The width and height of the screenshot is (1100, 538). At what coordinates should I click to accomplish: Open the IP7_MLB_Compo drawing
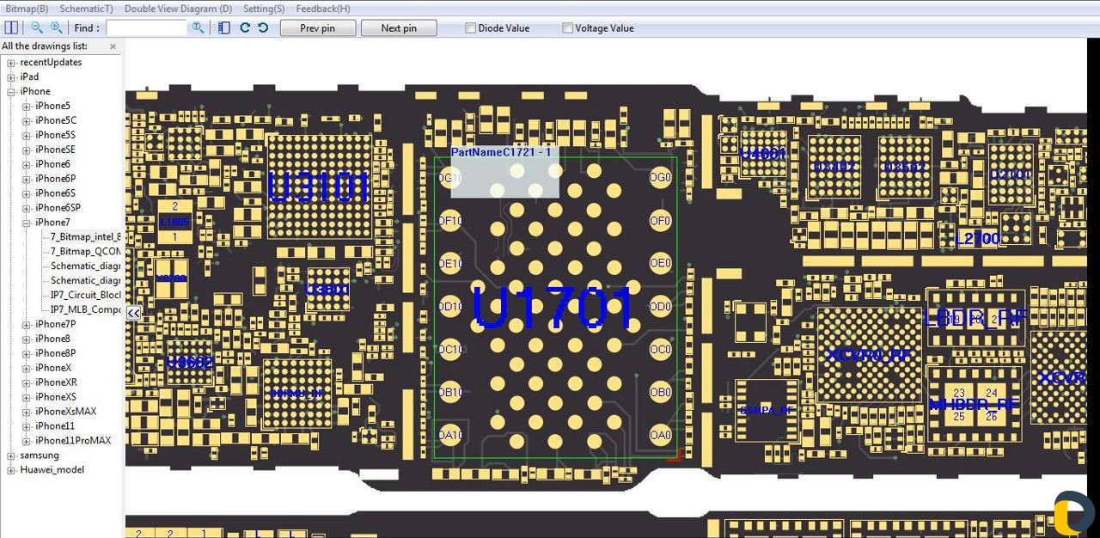[86, 310]
